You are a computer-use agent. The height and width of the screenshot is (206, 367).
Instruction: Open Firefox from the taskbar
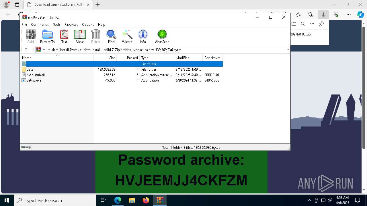pyautogui.click(x=146, y=200)
